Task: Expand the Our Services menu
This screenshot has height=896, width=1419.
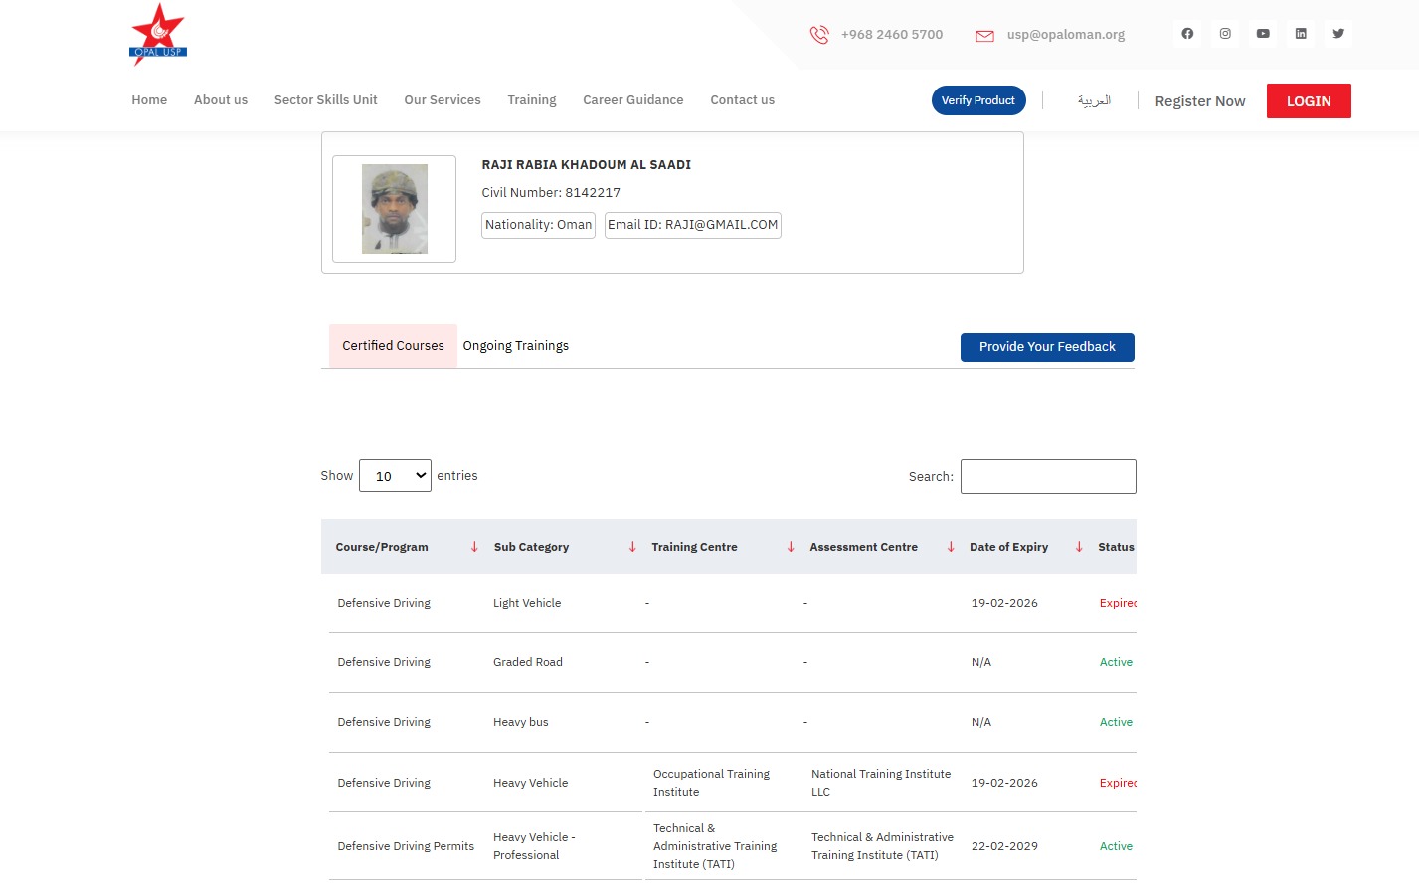Action: (443, 100)
